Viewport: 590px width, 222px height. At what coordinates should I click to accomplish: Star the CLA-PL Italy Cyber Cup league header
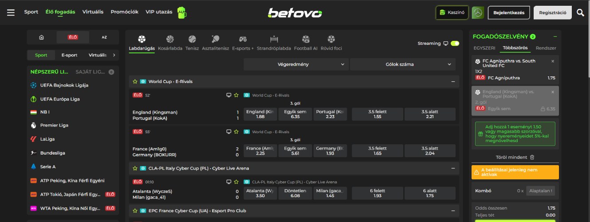[x=135, y=168]
